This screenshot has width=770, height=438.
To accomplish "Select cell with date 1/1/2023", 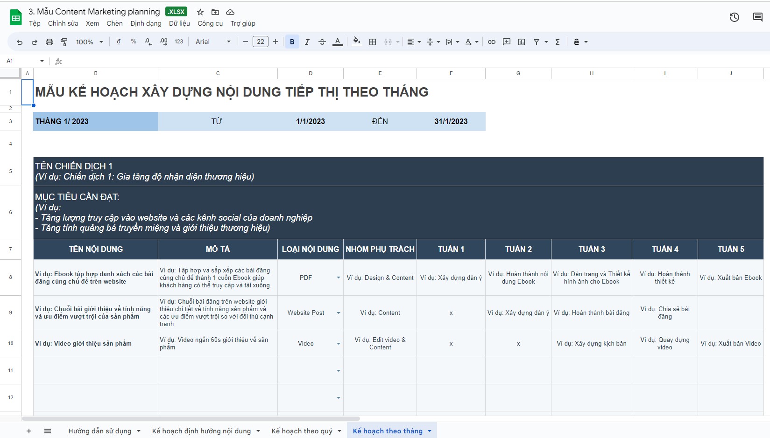I will [x=311, y=121].
